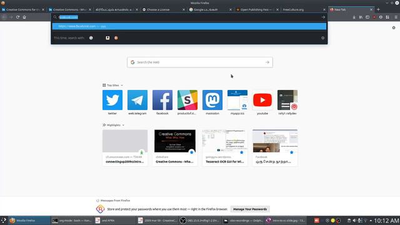400x225 pixels.
Task: Close the Open Publishing Fest tab
Action: pyautogui.click(x=277, y=9)
